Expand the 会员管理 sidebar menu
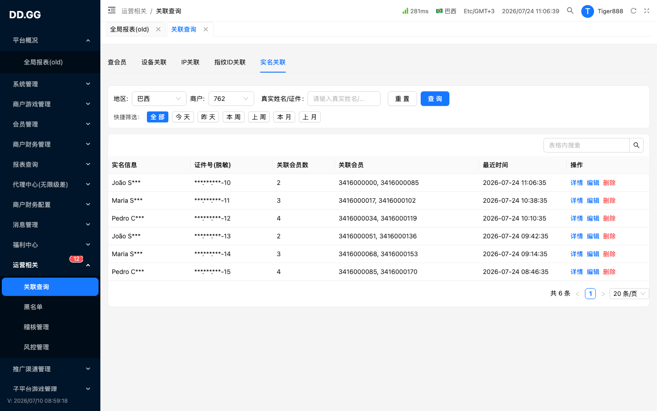Viewport: 657px width, 411px height. pyautogui.click(x=50, y=124)
